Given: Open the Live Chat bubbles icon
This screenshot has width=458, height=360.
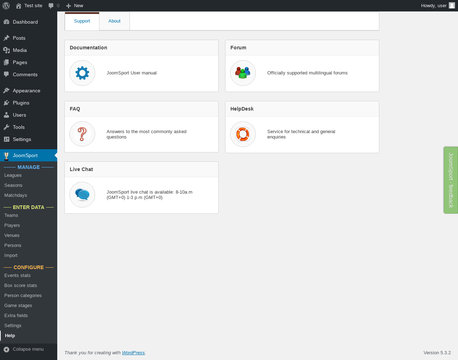Looking at the screenshot, I should click(82, 195).
